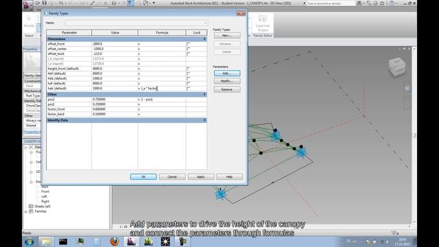Click the value cell of factor_front
Viewport: 439px width, 247px height.
115,109
